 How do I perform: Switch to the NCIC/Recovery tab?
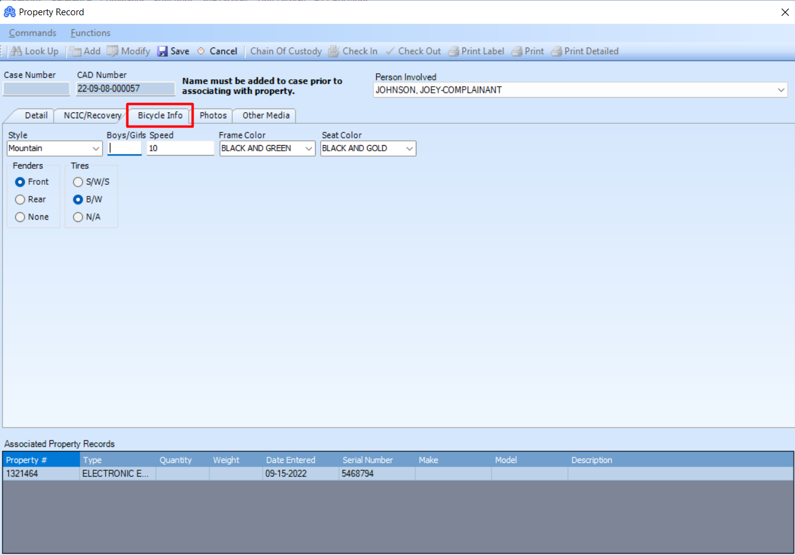92,115
